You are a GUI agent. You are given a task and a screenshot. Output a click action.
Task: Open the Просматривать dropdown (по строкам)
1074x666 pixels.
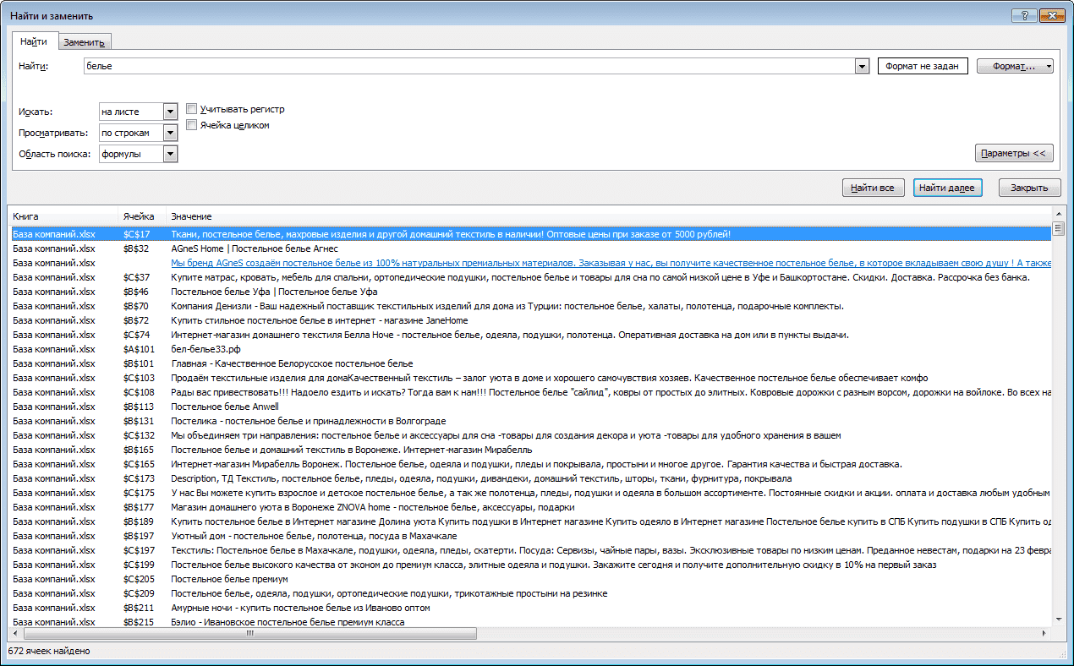[170, 133]
